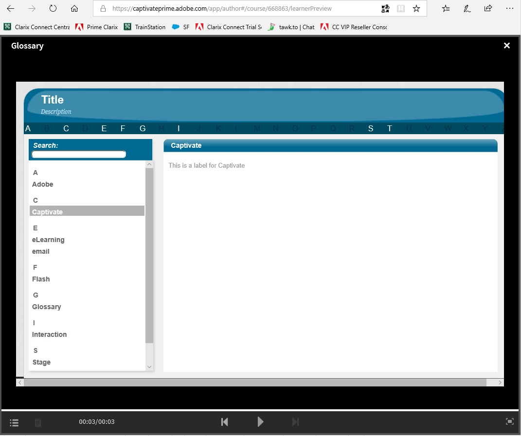Click 'This is a label for Captivate' text
The width and height of the screenshot is (521, 436).
[207, 165]
